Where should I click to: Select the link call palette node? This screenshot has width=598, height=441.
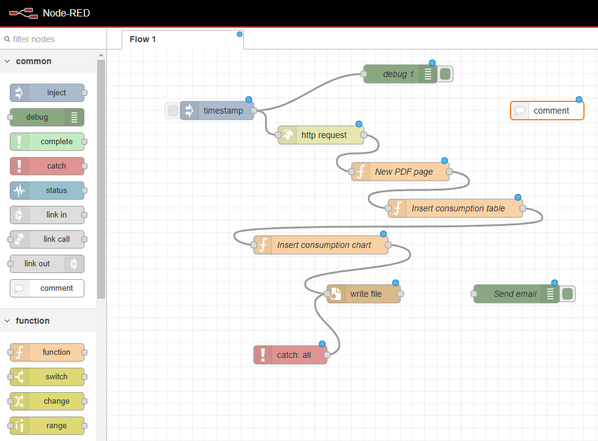tap(47, 239)
